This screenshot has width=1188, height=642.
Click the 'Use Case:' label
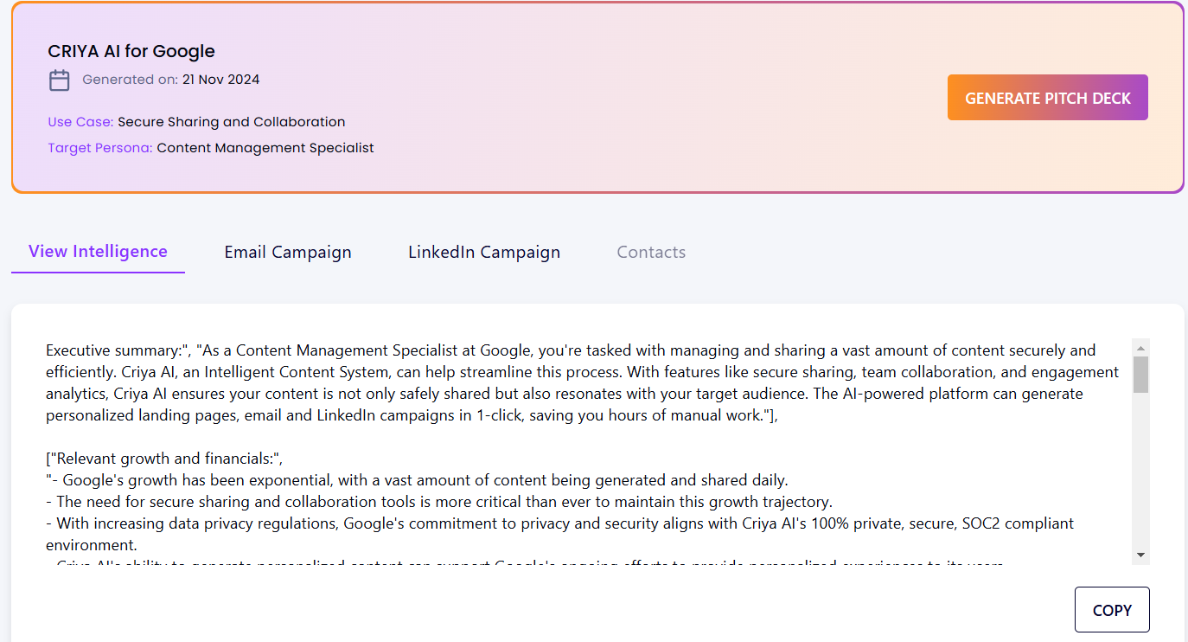[x=80, y=122]
